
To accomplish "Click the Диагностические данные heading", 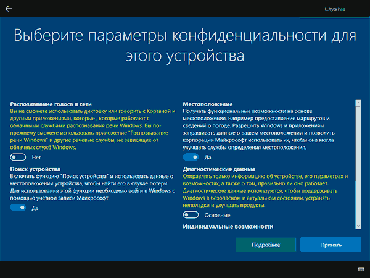I will (x=220, y=169).
